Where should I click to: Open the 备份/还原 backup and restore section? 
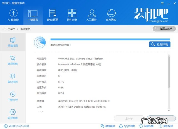pyautogui.click(x=53, y=15)
